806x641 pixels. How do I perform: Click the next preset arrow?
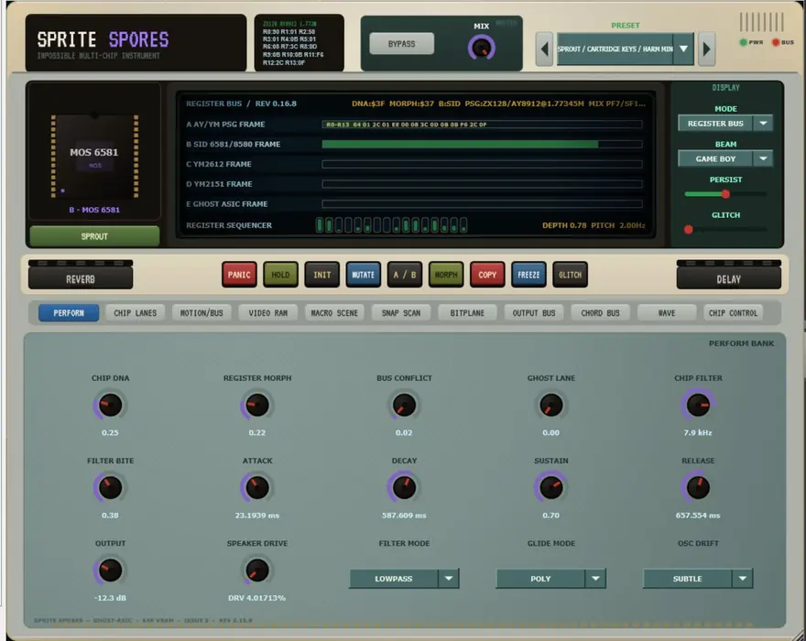coord(707,49)
